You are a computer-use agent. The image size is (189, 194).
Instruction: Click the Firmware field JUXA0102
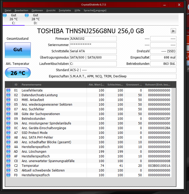pyautogui.click(x=93, y=39)
